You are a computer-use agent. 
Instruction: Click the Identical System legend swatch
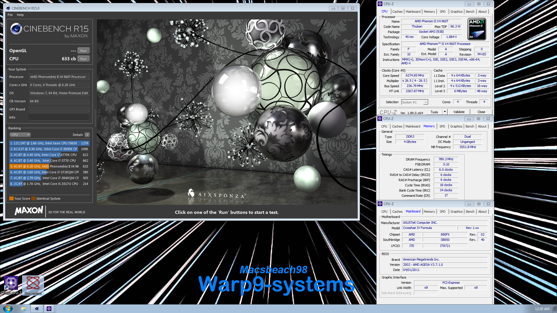33,199
